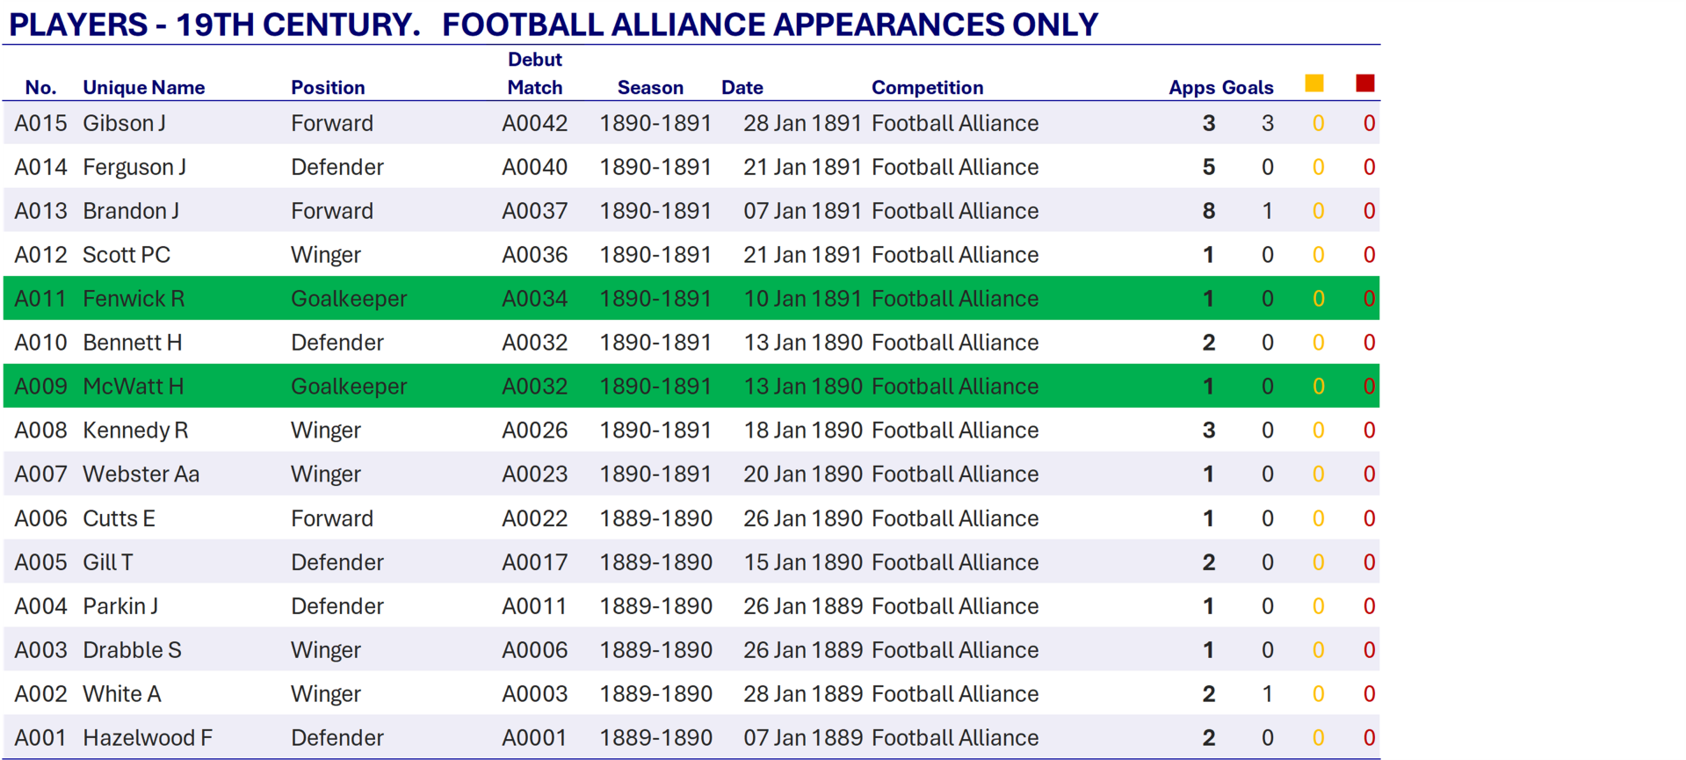Click debut match code A0042
The height and width of the screenshot is (760, 1686).
click(x=534, y=123)
